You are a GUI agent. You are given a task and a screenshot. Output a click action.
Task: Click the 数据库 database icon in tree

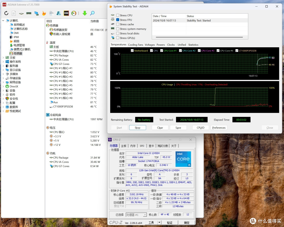click(x=7, y=107)
